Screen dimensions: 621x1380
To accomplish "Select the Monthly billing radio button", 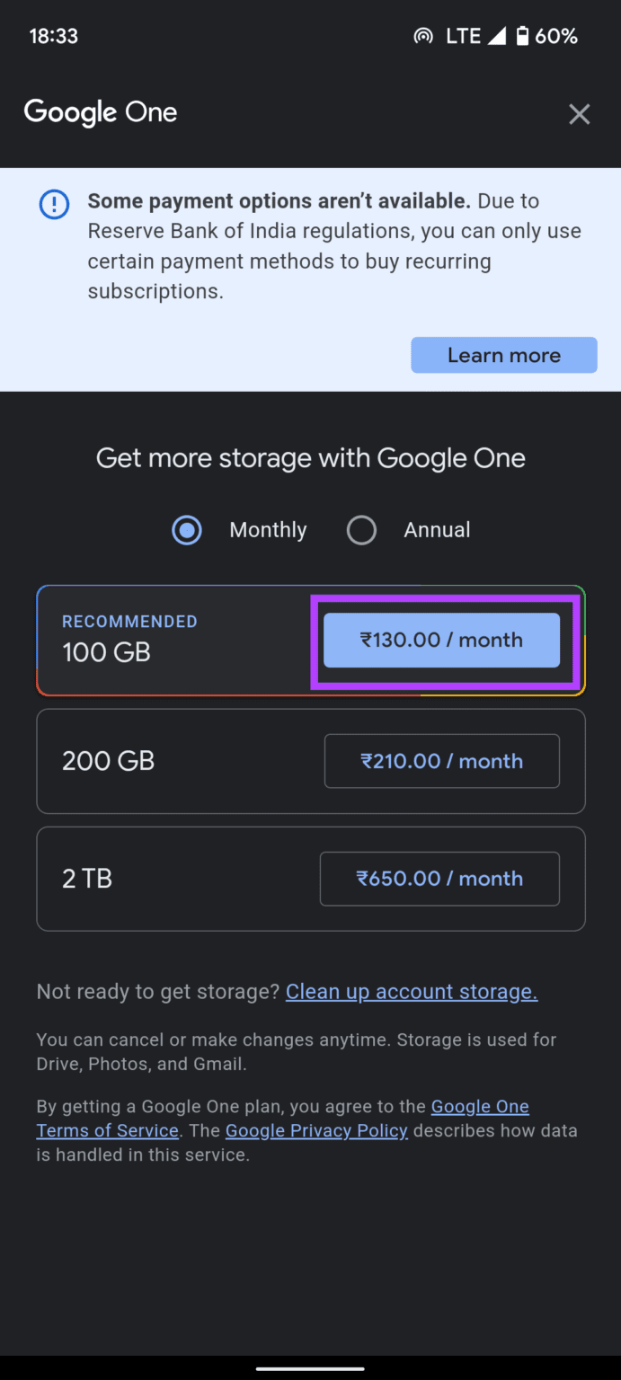I will [187, 530].
